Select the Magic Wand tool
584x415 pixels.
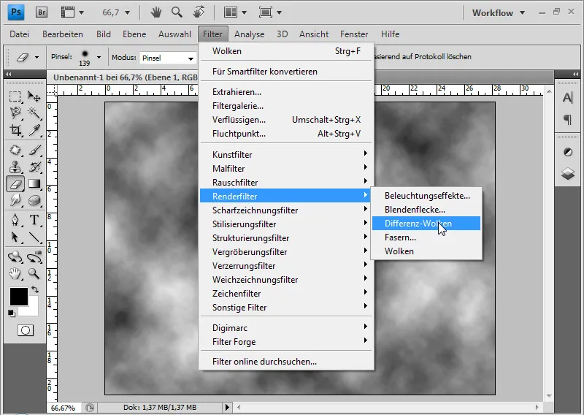tap(34, 113)
